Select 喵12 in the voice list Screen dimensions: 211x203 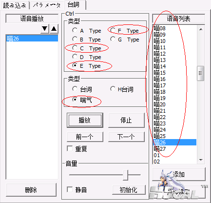pos(175,54)
